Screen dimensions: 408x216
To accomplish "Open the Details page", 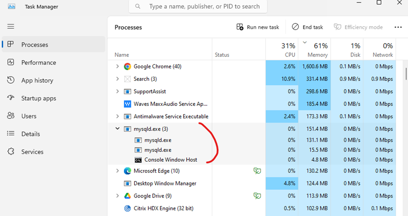I will pyautogui.click(x=54, y=134).
